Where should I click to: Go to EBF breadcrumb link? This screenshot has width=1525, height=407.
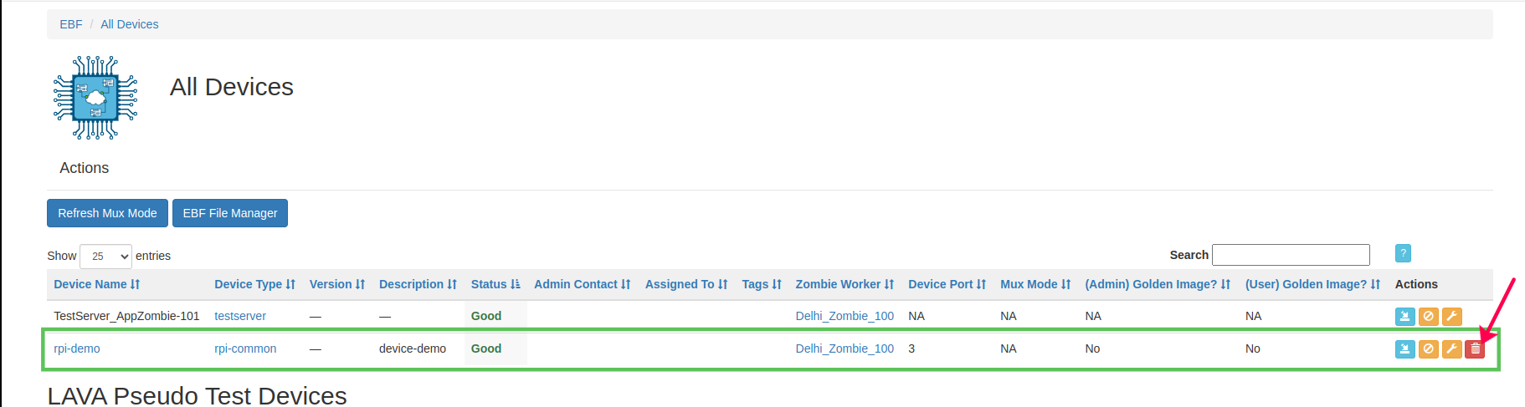[x=70, y=24]
